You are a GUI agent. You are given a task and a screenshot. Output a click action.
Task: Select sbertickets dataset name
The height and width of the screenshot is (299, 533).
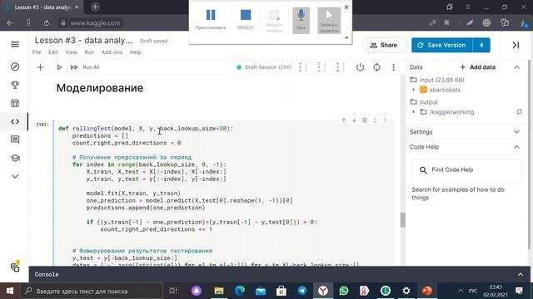coord(445,90)
